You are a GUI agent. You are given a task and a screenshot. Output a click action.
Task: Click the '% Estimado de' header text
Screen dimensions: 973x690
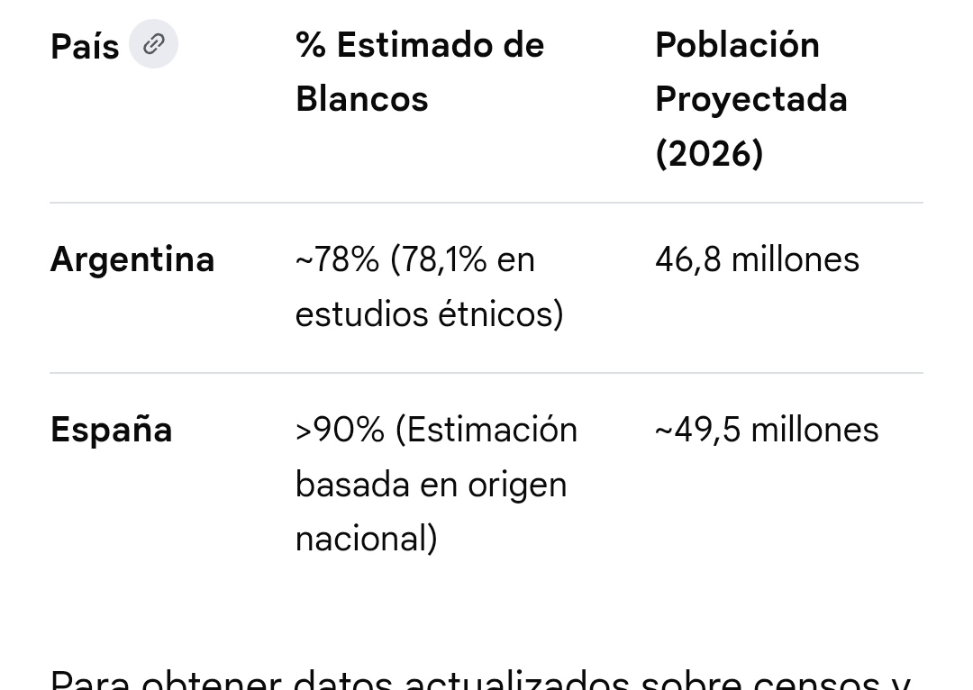(420, 45)
